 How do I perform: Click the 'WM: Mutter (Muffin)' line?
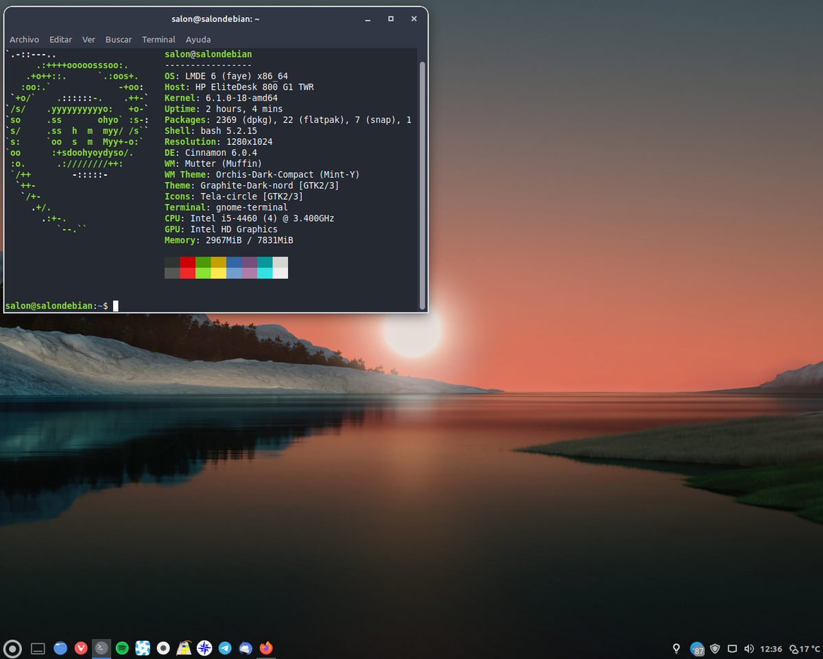[x=213, y=163]
